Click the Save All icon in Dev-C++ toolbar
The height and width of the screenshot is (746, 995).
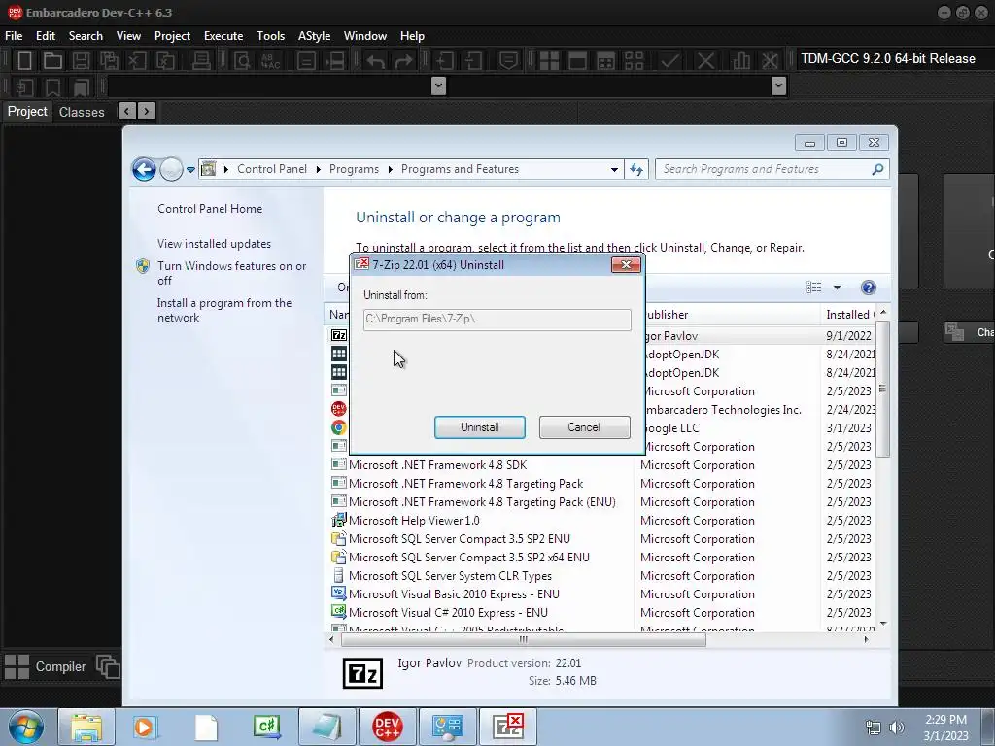tap(109, 61)
